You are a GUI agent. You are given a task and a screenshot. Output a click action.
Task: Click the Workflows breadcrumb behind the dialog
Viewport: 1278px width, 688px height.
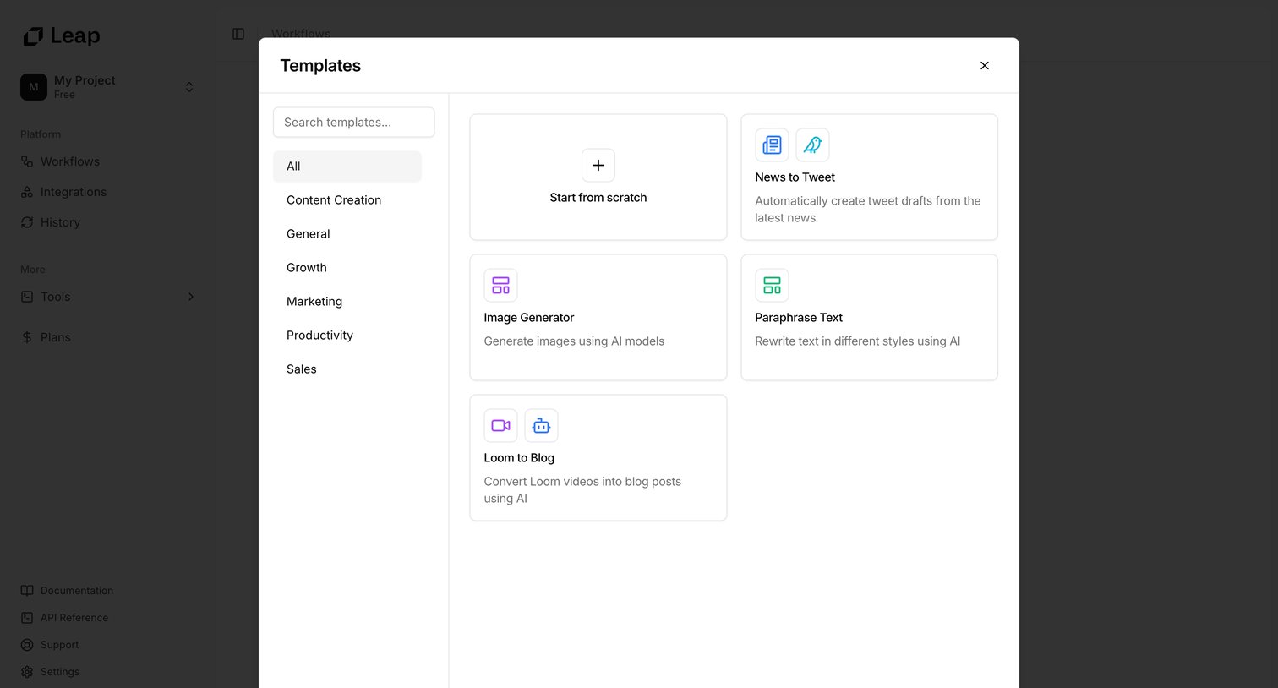301,33
